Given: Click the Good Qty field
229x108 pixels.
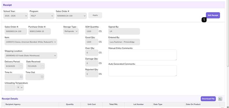Looking at the screenshot, I should 92,42.
